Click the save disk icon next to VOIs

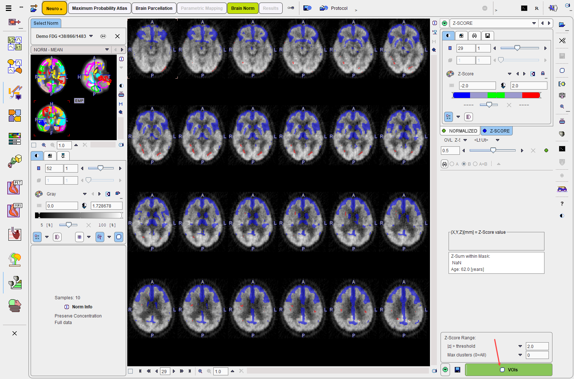tap(457, 370)
